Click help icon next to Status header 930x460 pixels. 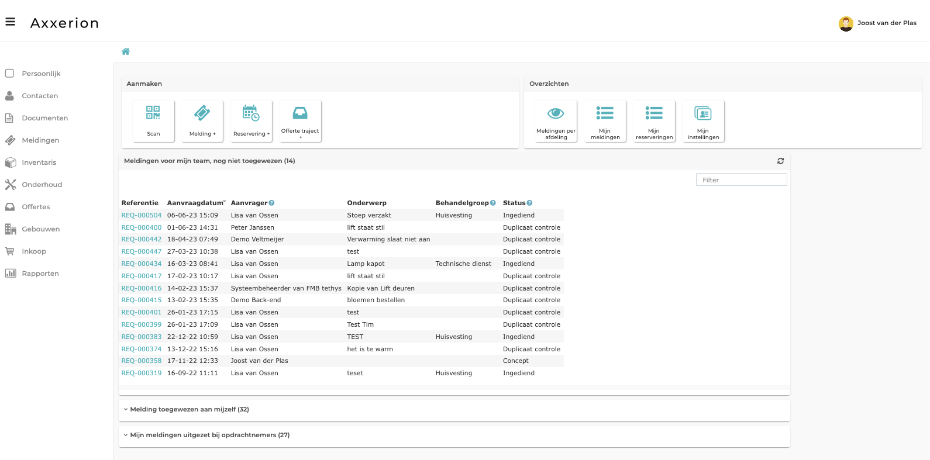tap(529, 203)
